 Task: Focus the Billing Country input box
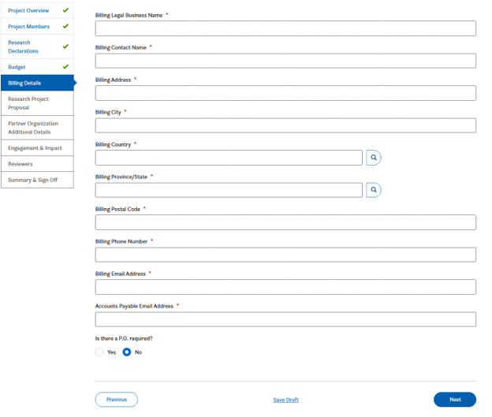(229, 158)
